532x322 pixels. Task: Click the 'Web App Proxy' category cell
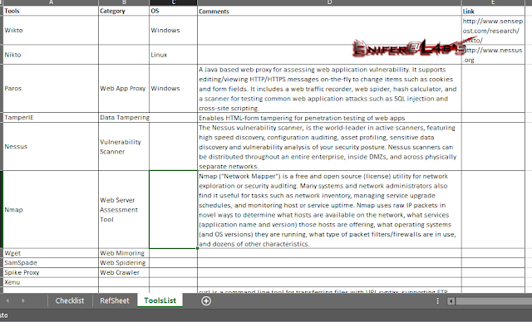(124, 88)
